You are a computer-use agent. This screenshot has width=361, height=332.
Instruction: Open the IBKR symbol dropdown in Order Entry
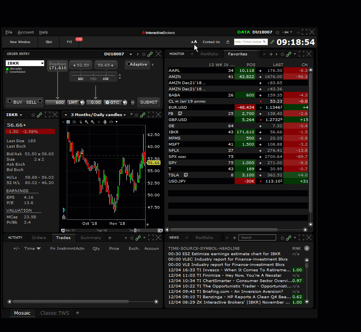[x=42, y=63]
